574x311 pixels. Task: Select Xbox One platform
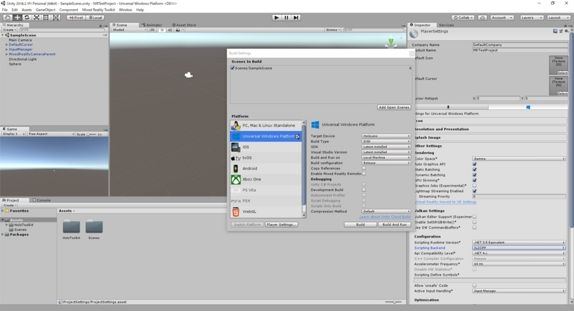click(266, 179)
